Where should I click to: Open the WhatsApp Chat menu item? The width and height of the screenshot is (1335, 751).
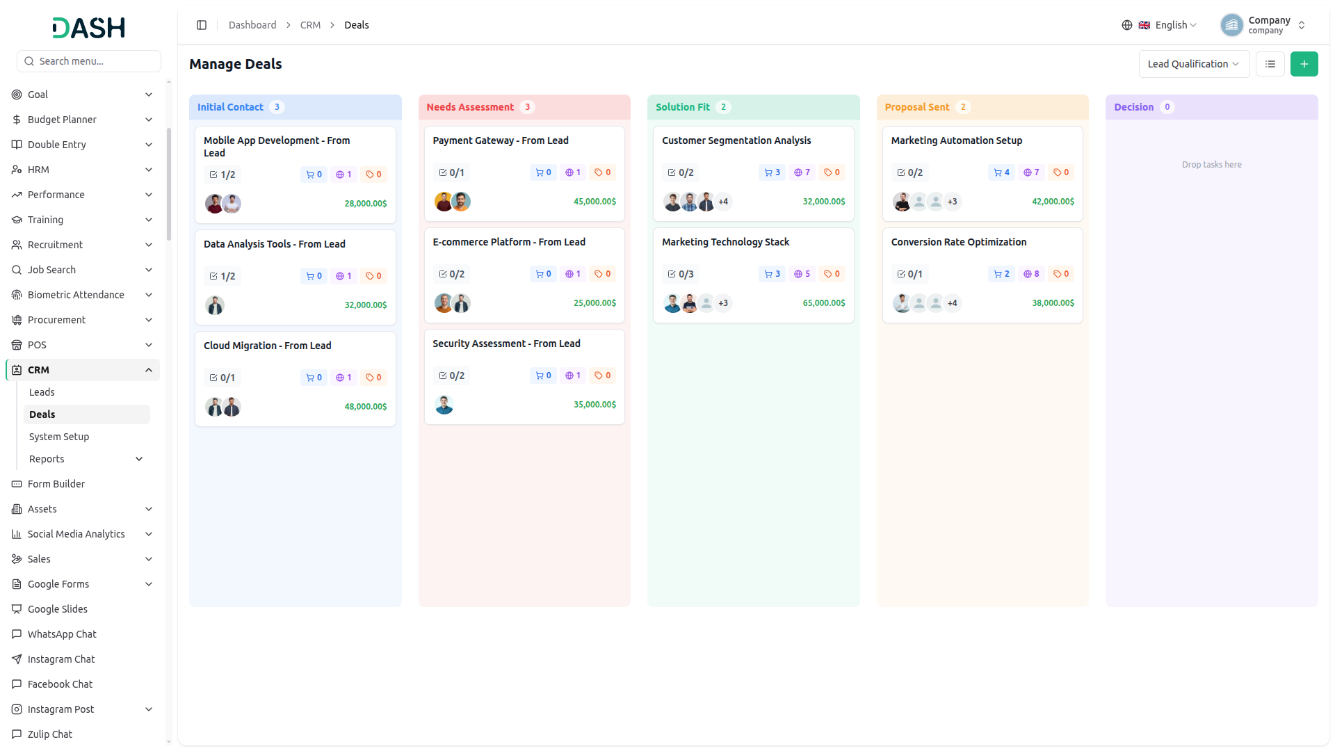(x=83, y=634)
